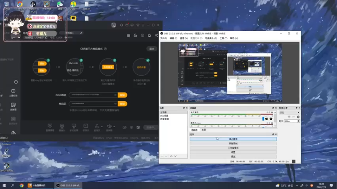Open streaming app settings gear icon
The height and width of the screenshot is (189, 337).
coord(138,127)
